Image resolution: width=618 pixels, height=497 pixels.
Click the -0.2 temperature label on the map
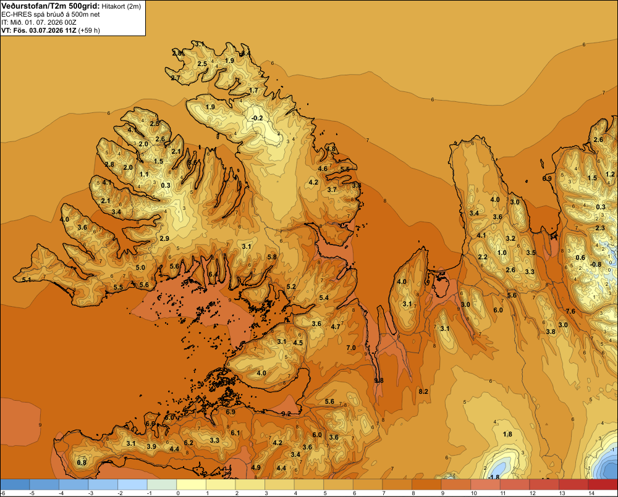[x=257, y=118]
